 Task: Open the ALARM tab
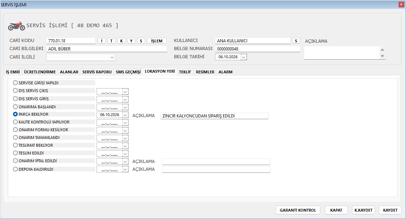[226, 72]
